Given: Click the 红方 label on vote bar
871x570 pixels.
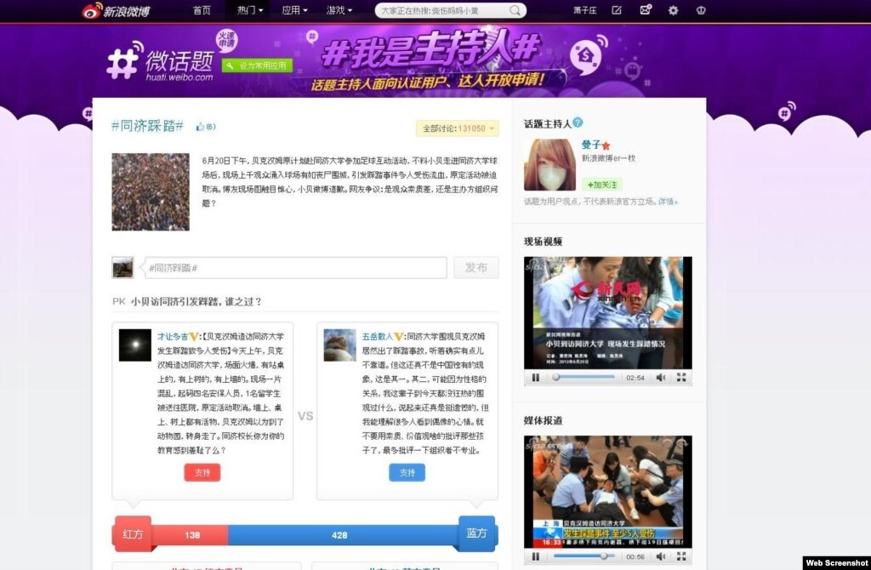Looking at the screenshot, I should [x=133, y=534].
